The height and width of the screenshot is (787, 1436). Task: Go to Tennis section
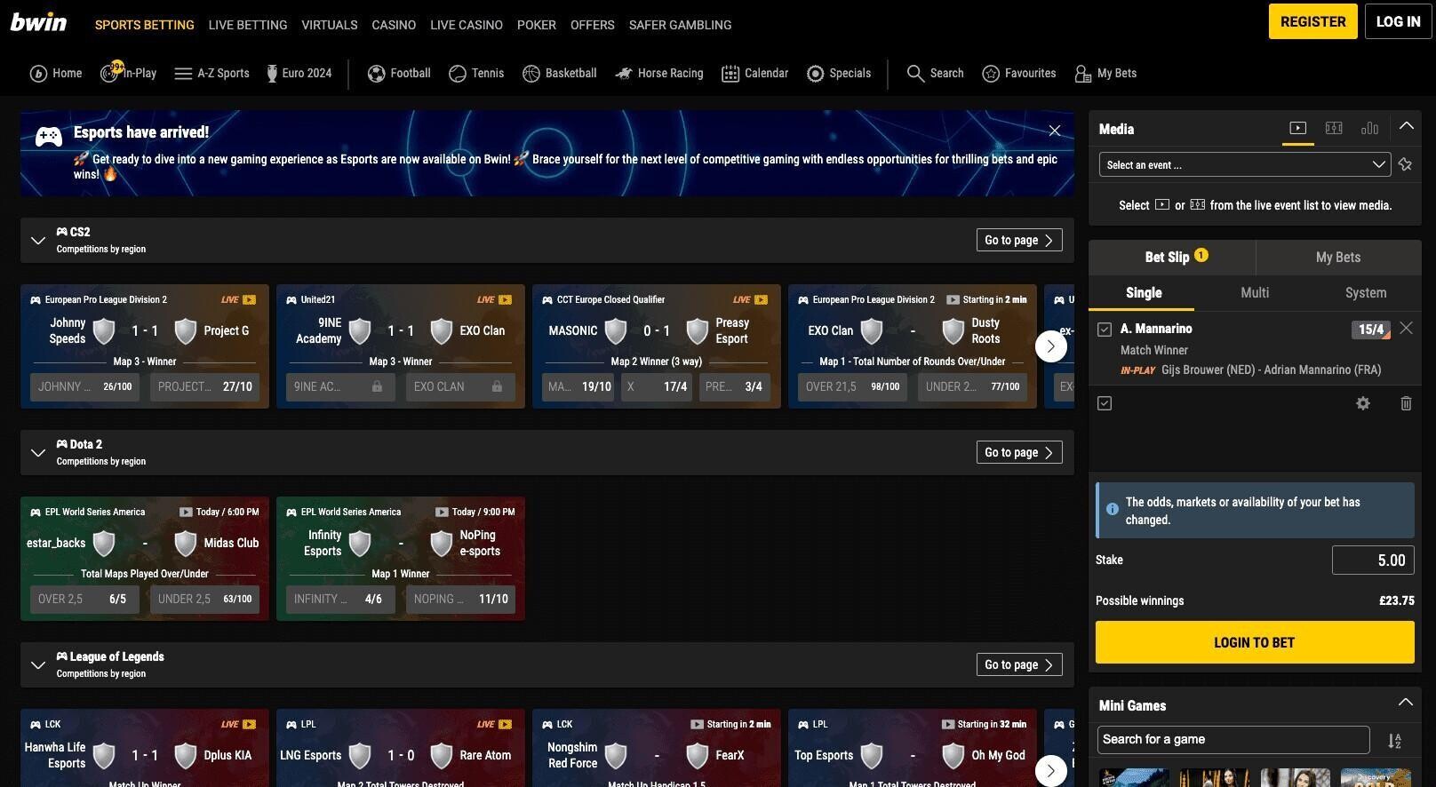[476, 74]
